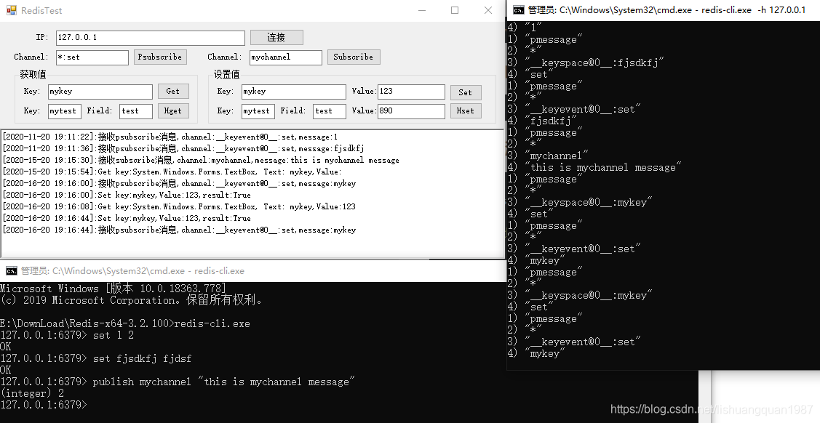
Task: Click the Psubscribe channel field containing *:set
Action: click(92, 57)
